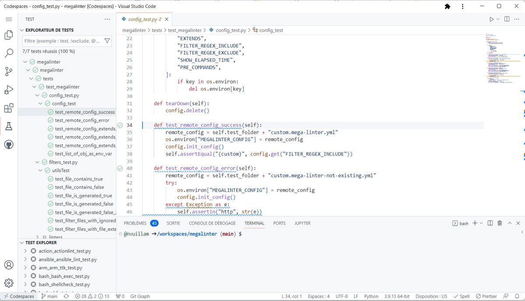Click the config_test.py breadcrumb
This screenshot has width=525, height=301.
tap(231, 30)
